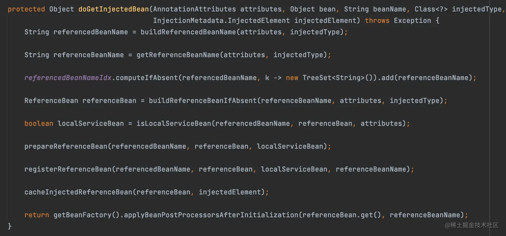
Task: Click the getReferenceBeanName method call
Action: pos(178,55)
